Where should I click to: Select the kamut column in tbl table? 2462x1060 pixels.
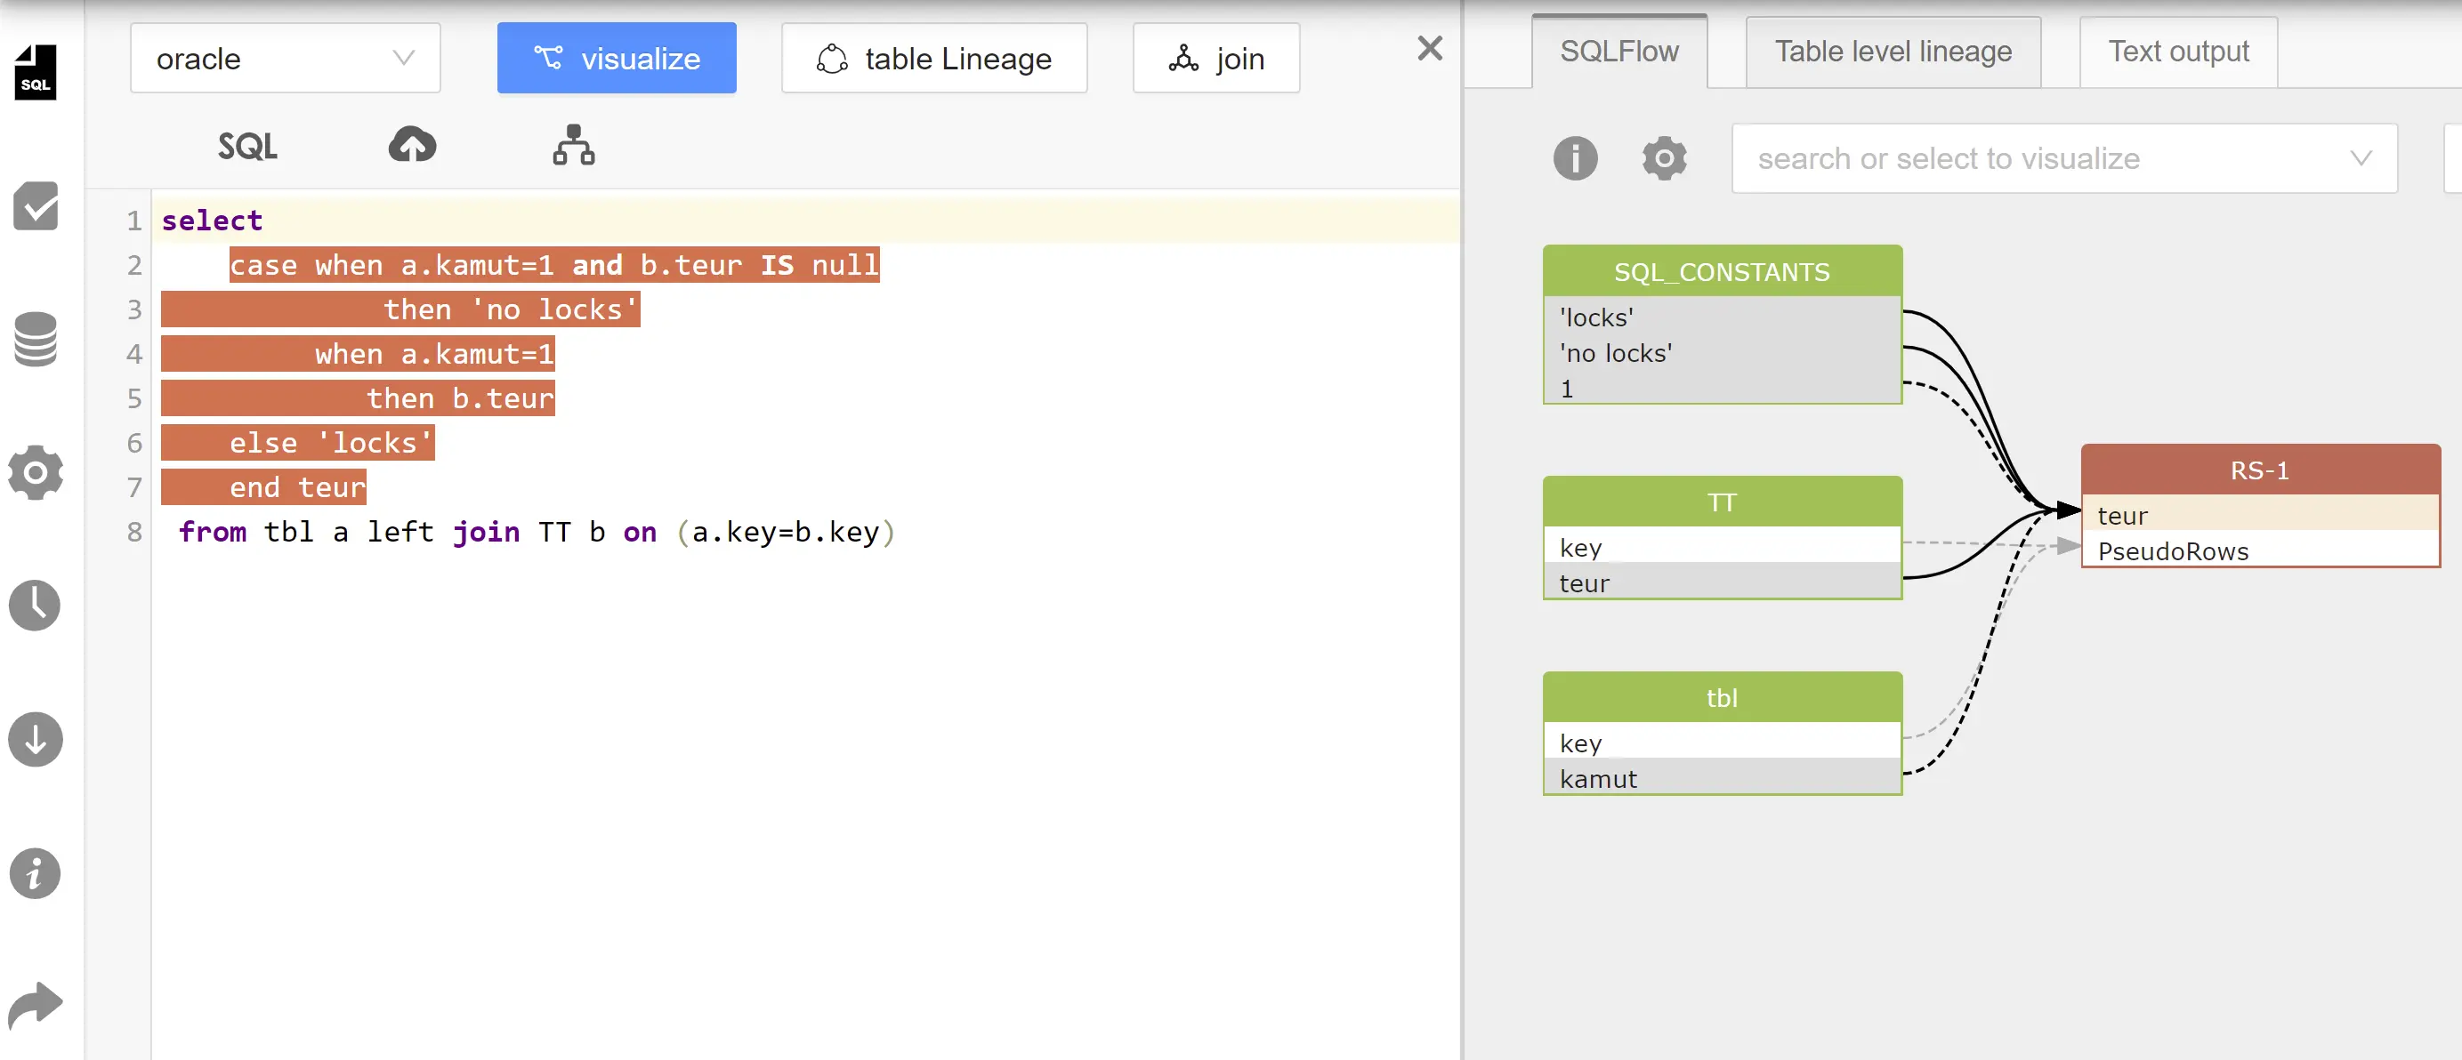point(1723,778)
